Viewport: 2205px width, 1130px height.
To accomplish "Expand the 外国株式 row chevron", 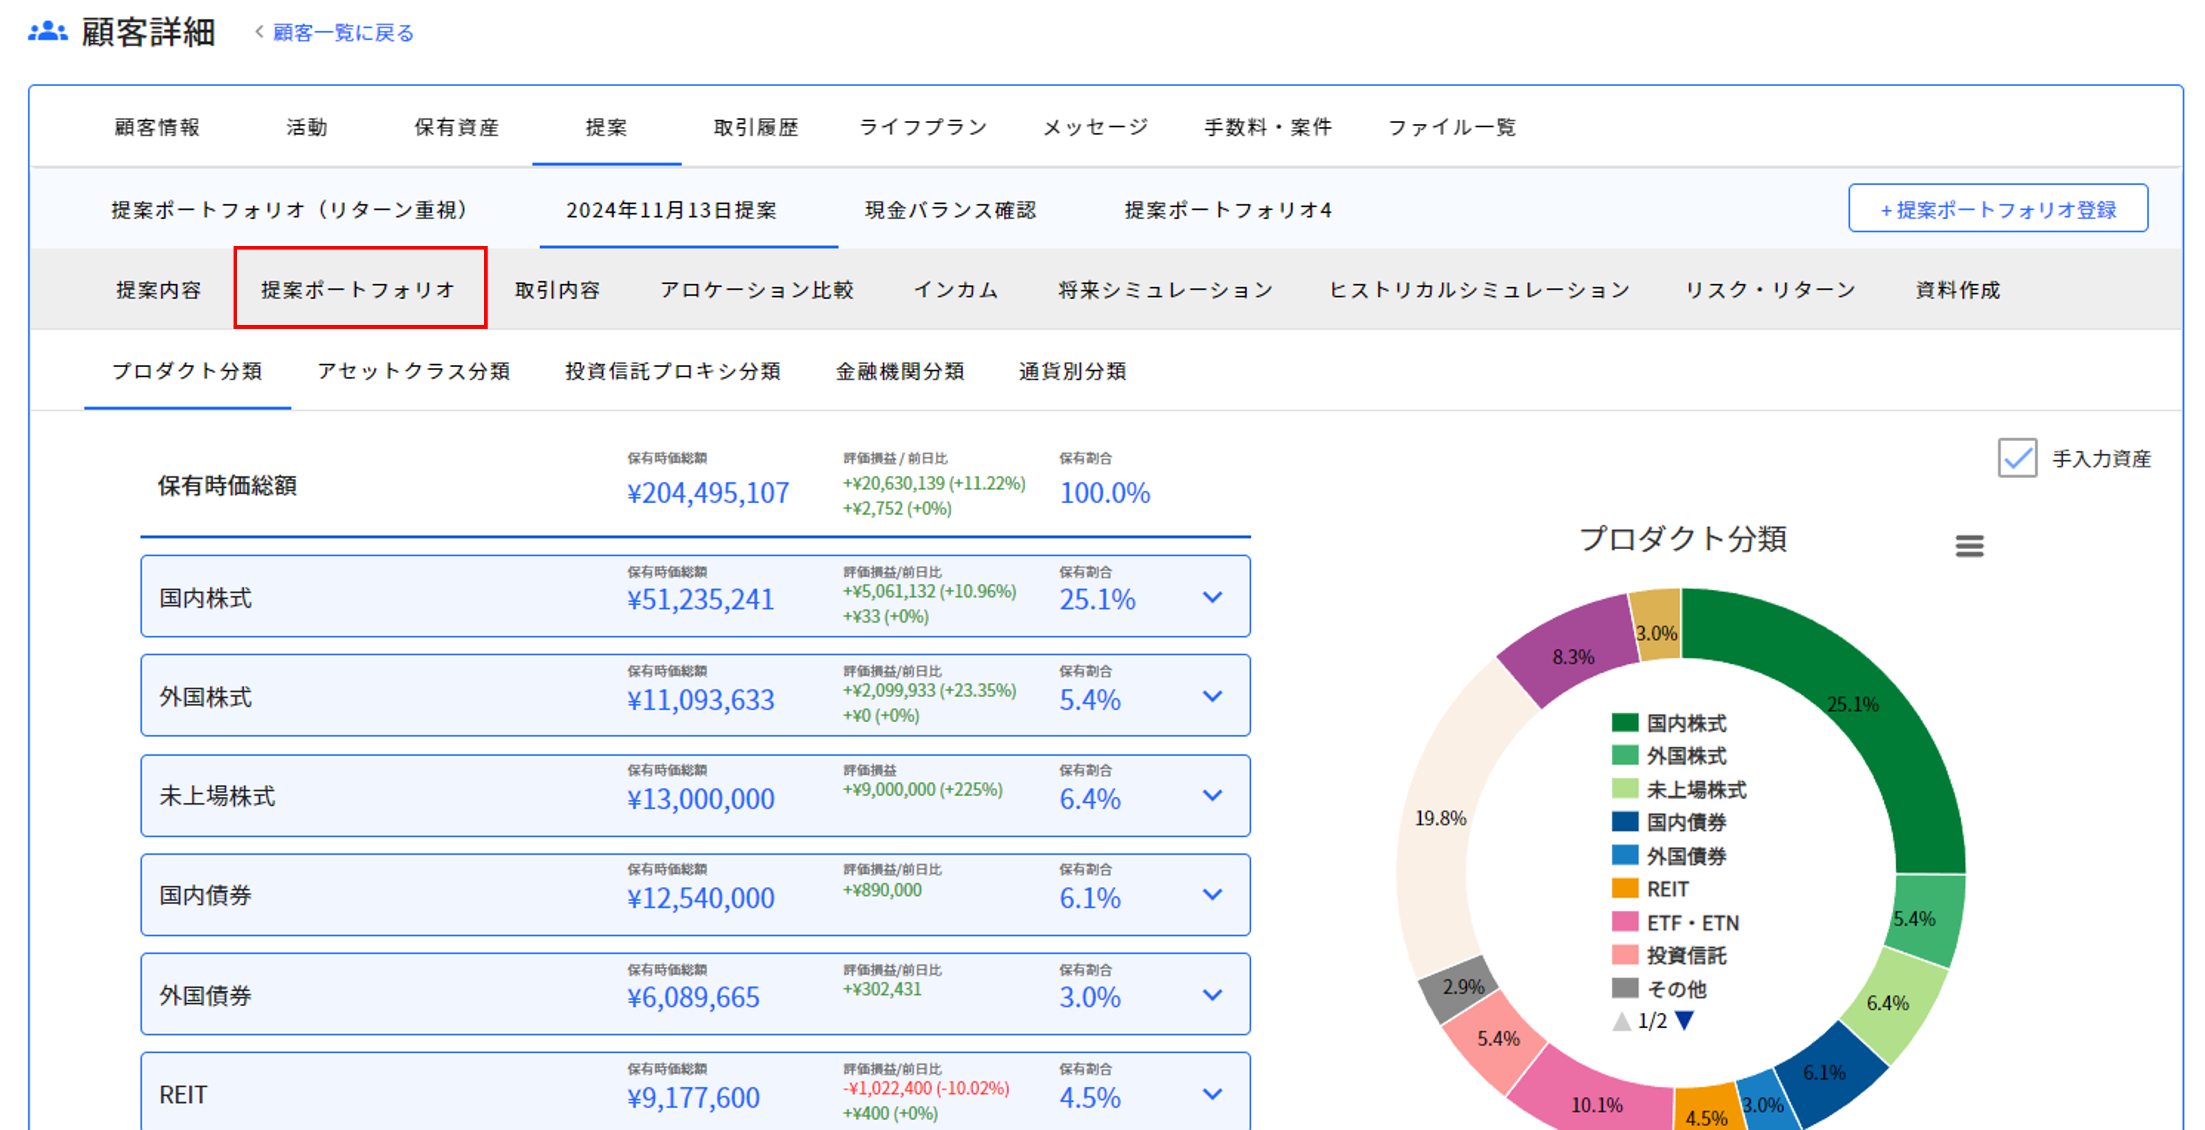I will pos(1212,696).
